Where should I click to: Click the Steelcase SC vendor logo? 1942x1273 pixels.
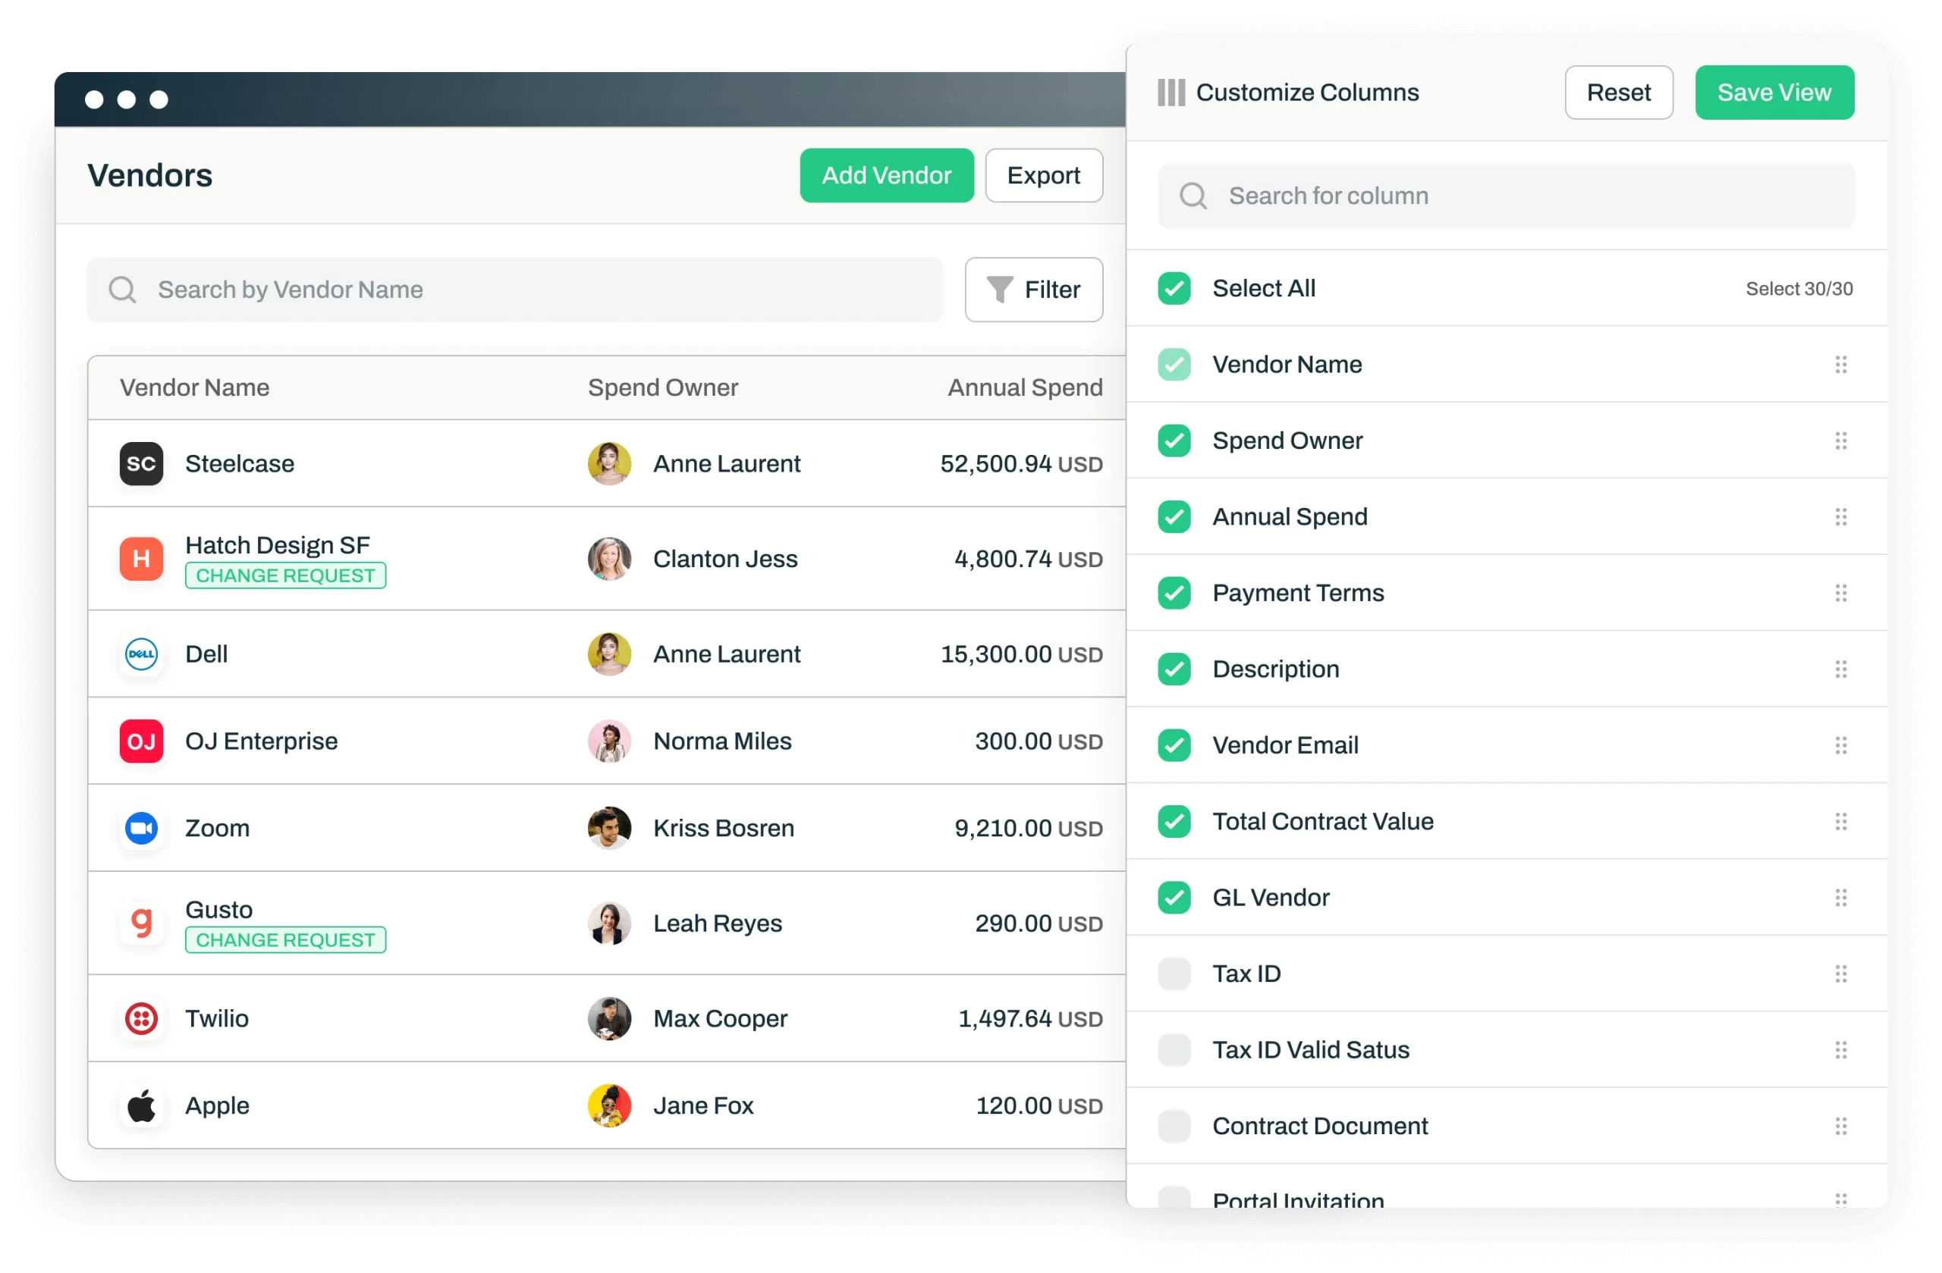coord(141,463)
